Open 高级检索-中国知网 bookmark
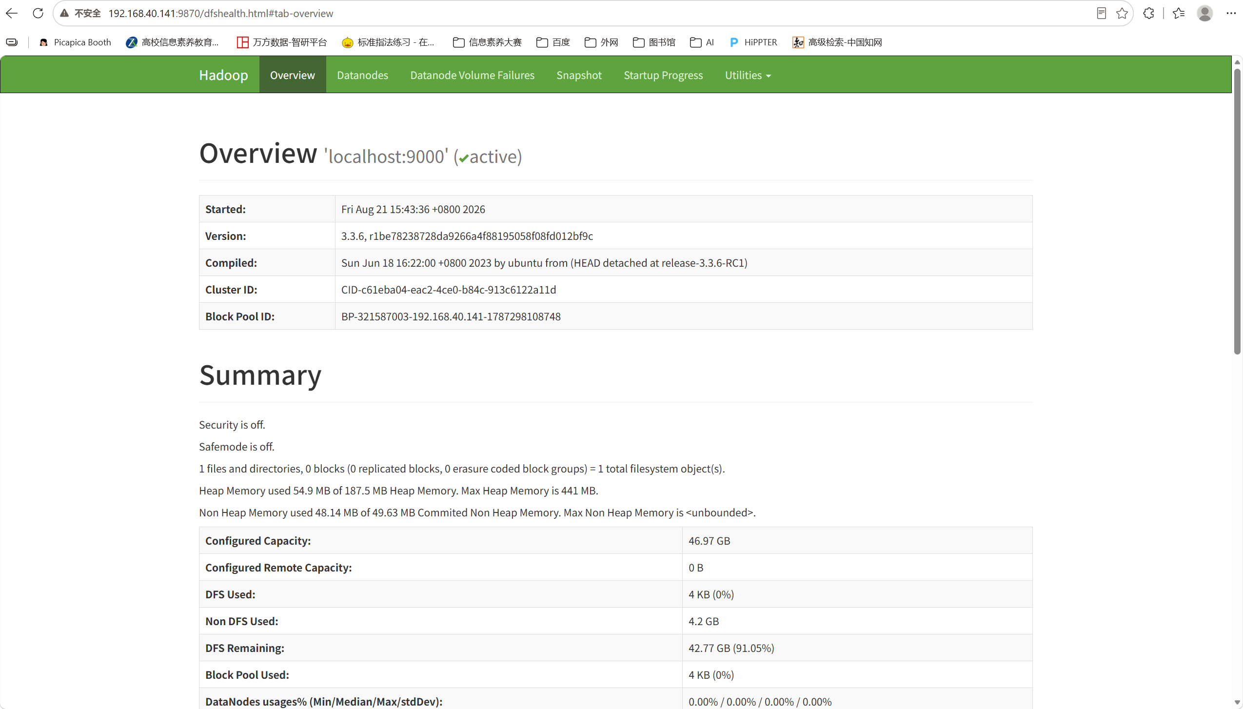This screenshot has height=709, width=1243. pos(837,42)
